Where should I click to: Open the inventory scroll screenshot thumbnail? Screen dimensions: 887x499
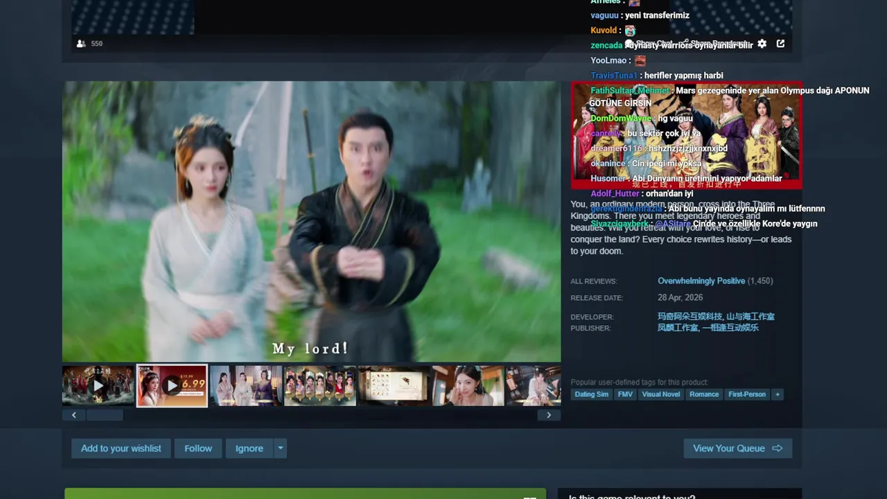click(x=394, y=385)
